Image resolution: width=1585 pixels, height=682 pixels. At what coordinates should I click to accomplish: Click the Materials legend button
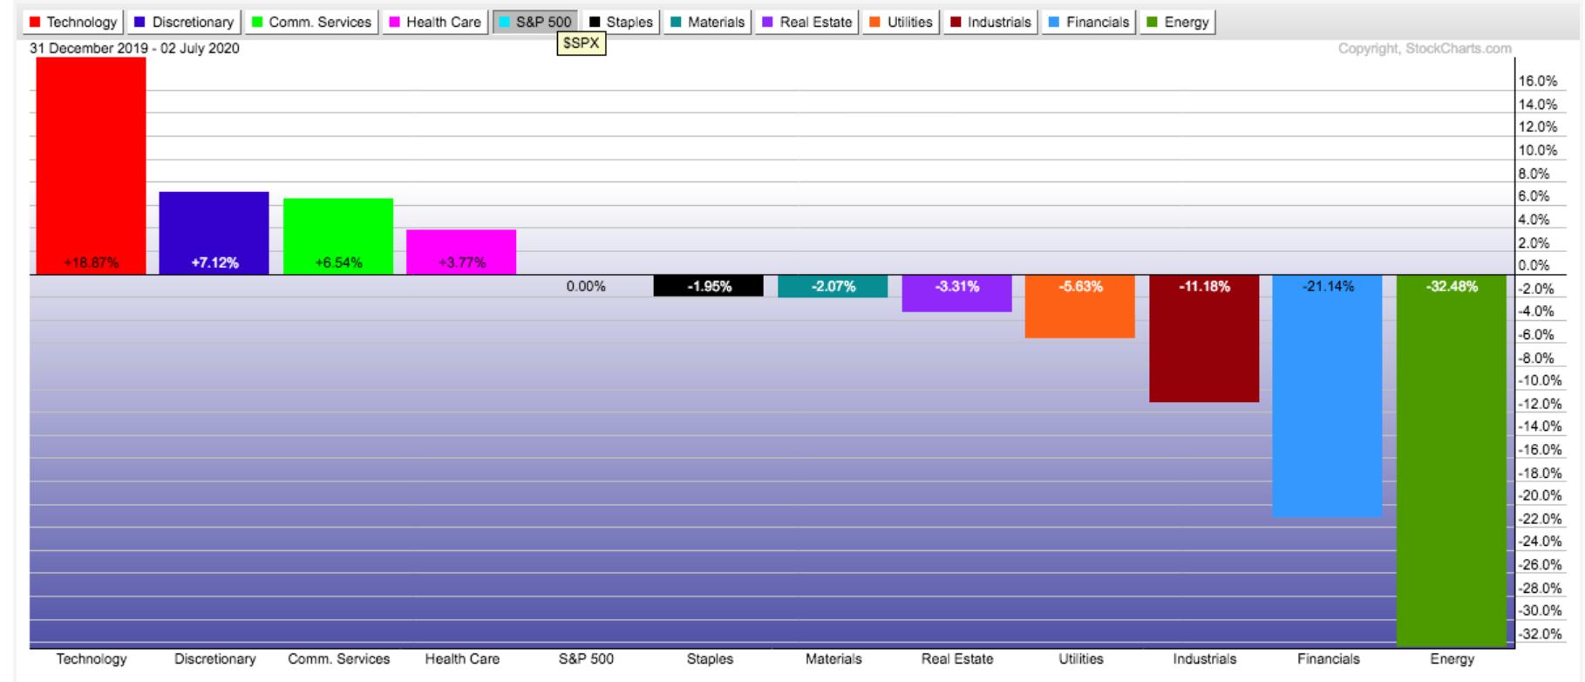tap(707, 22)
